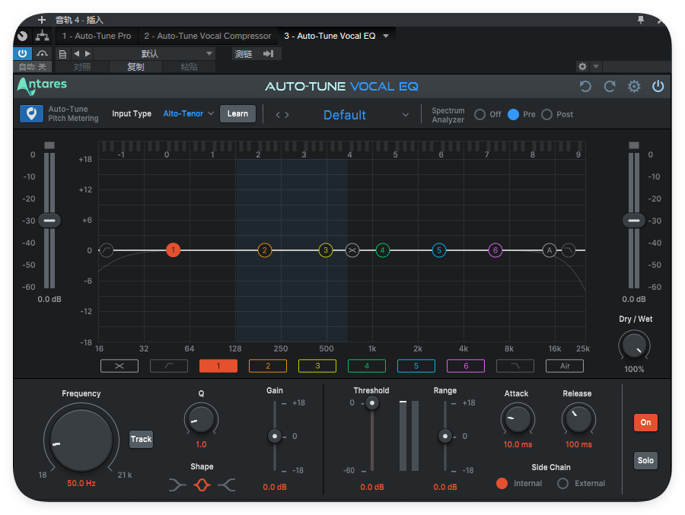Select band 2 button
Screen dimensions: 685x515
click(x=268, y=366)
